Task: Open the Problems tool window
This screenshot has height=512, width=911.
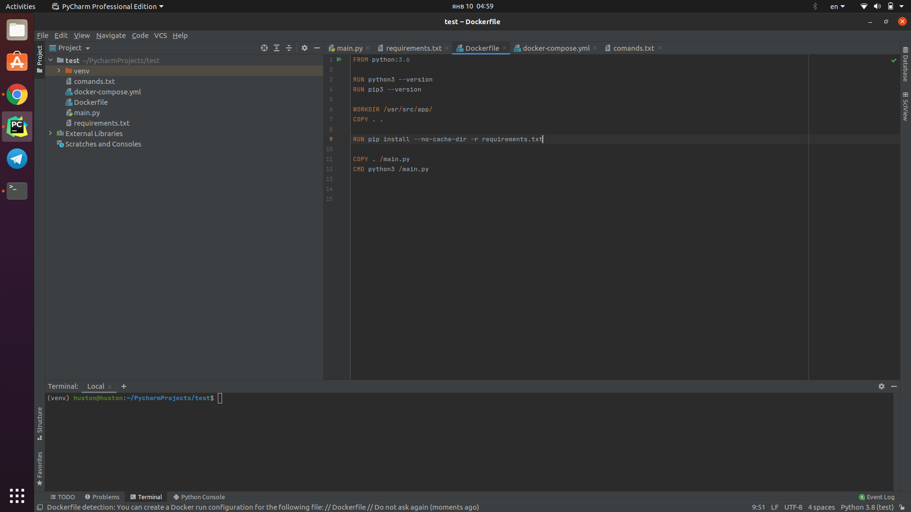Action: coord(102,497)
